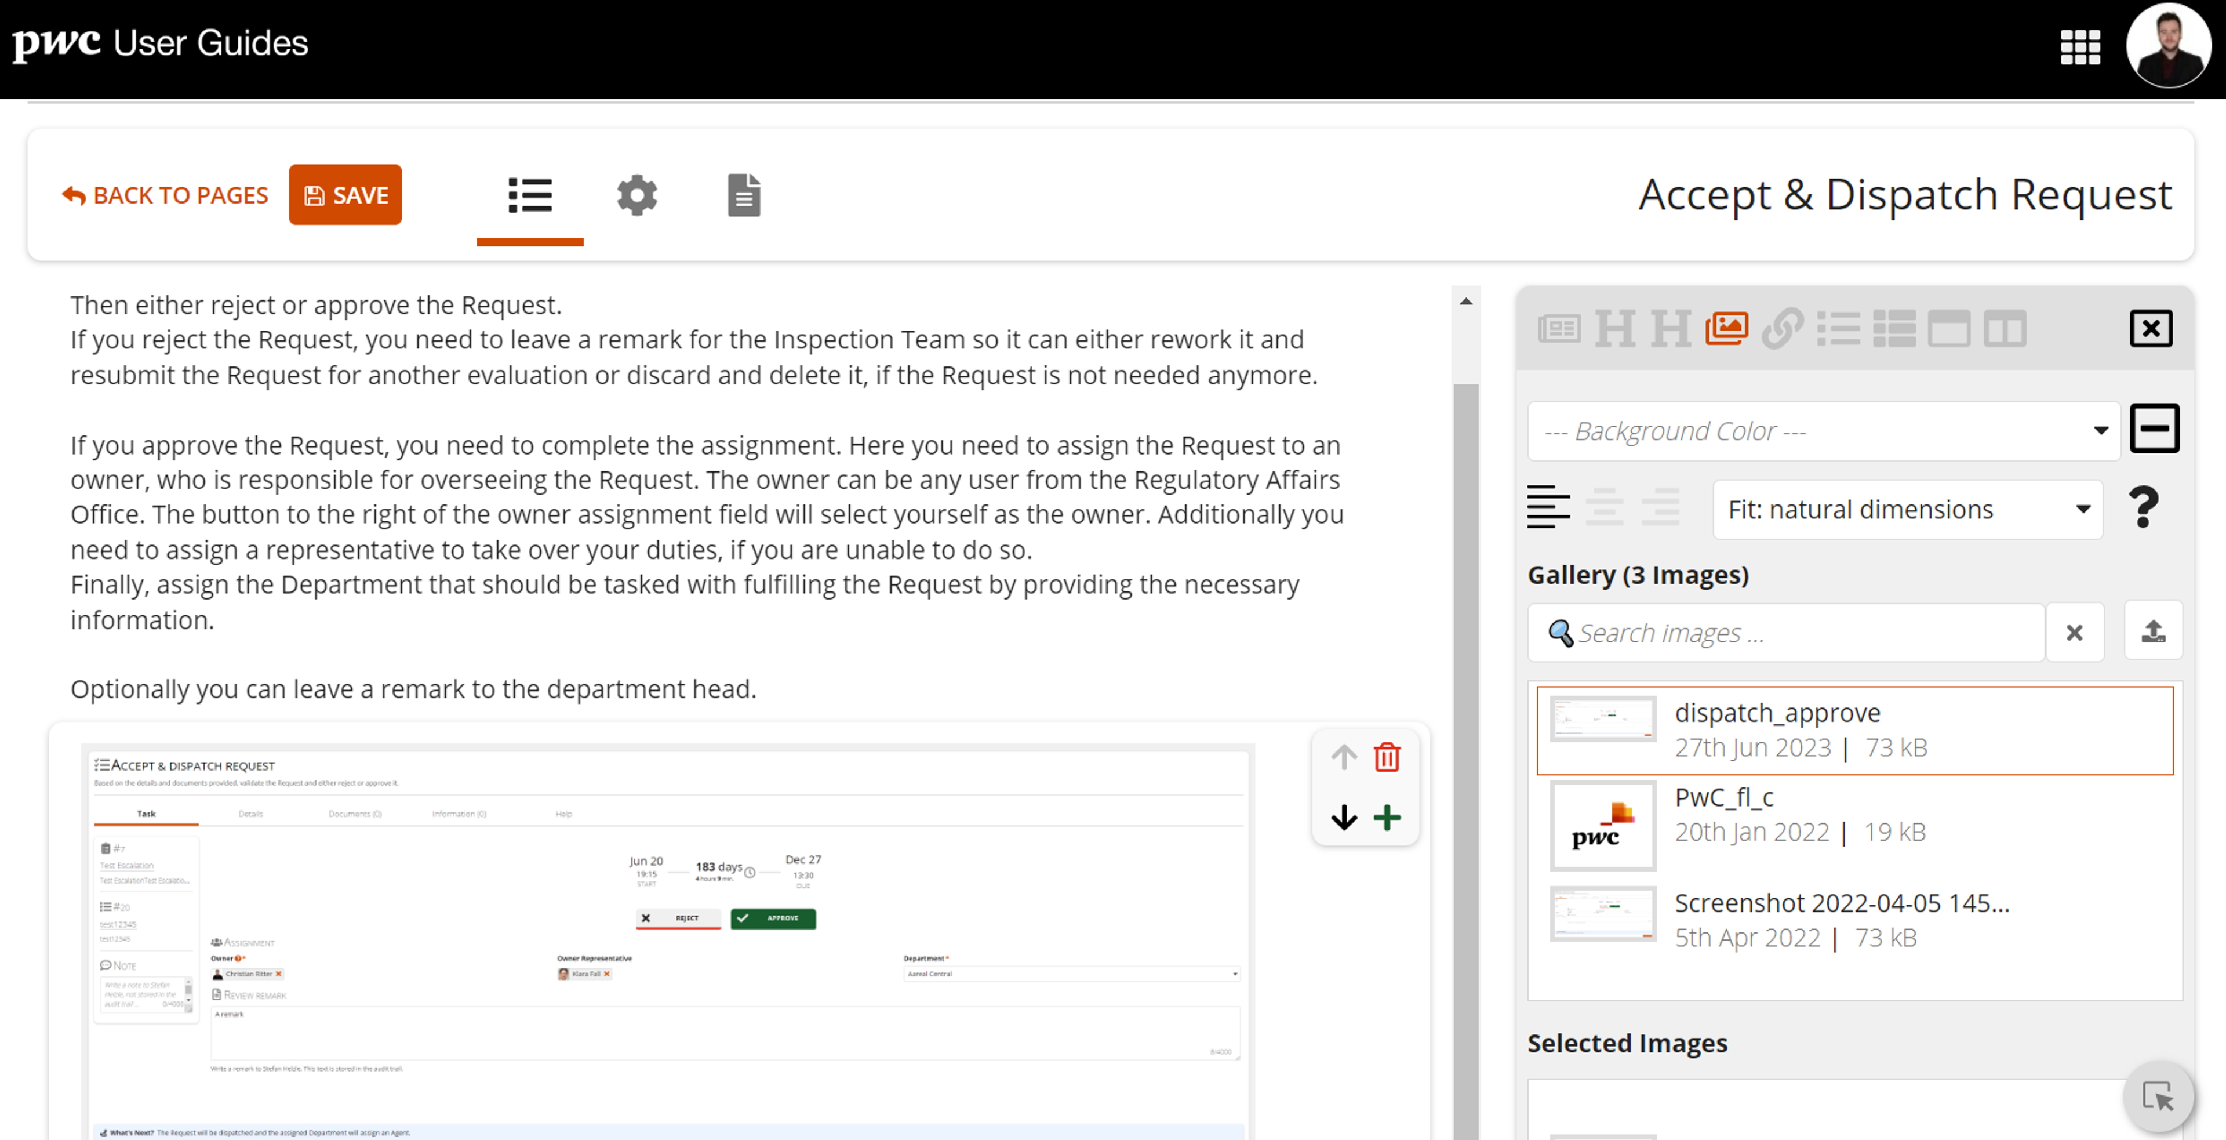The width and height of the screenshot is (2226, 1140).
Task: Select the Screenshot 2022-04-05 gallery image
Action: click(1854, 918)
